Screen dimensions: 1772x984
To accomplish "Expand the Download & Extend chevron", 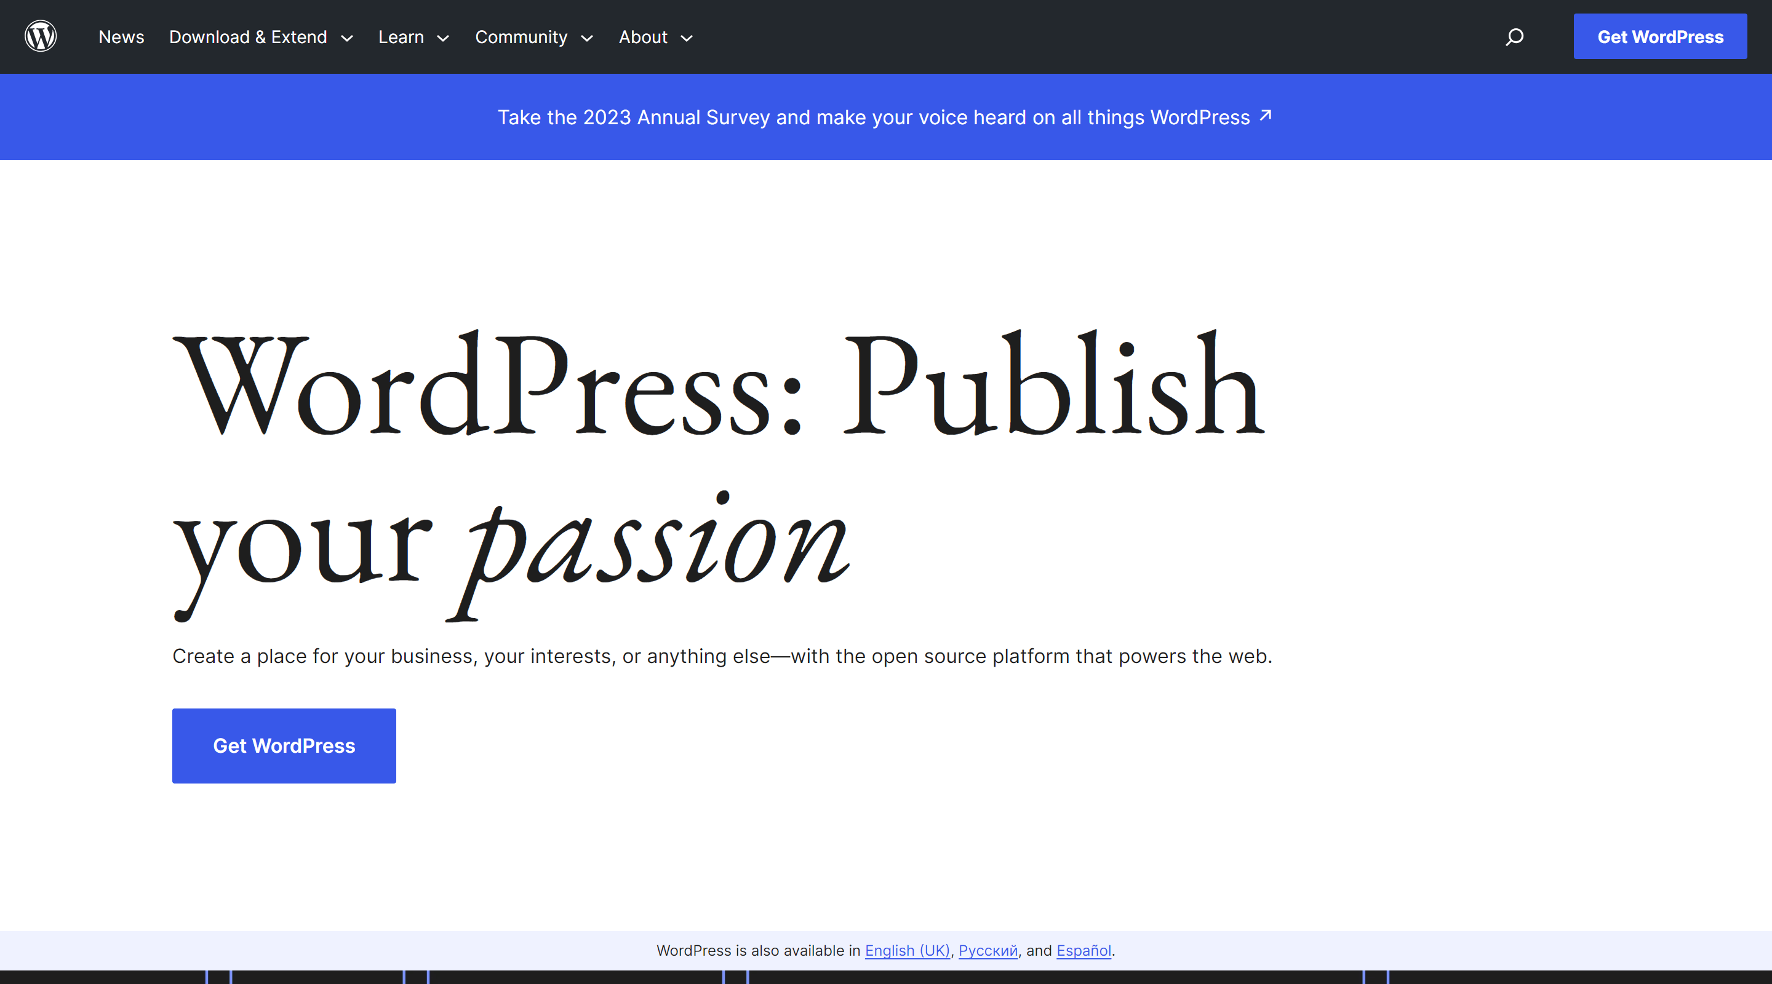I will click(x=348, y=39).
